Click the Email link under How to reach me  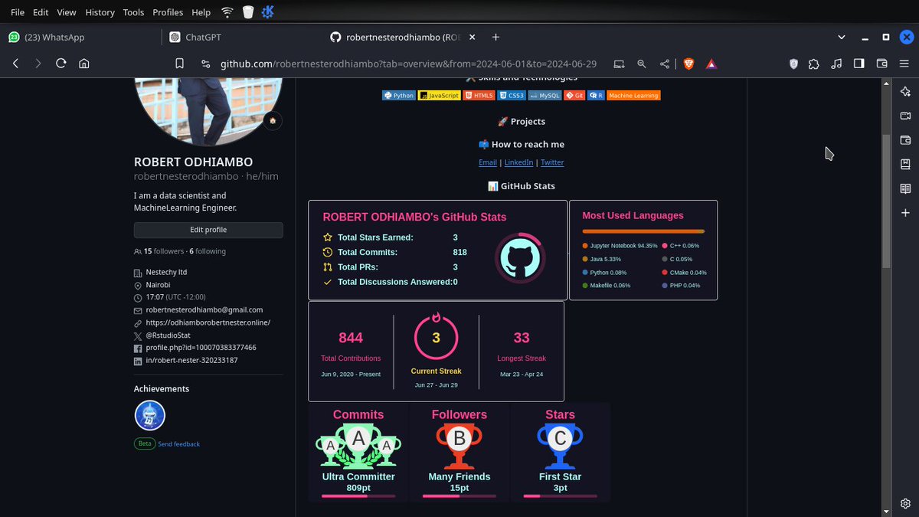tap(488, 162)
